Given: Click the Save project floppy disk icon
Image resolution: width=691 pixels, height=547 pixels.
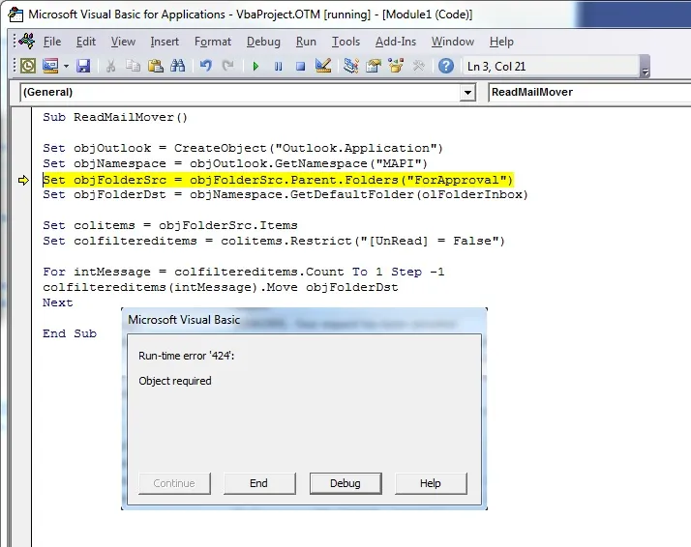Looking at the screenshot, I should point(83,66).
